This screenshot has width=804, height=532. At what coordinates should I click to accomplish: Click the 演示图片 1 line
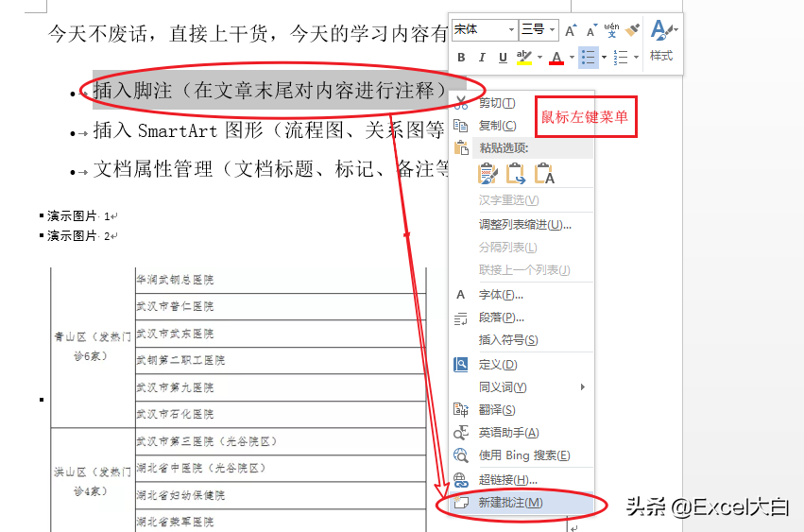(79, 216)
